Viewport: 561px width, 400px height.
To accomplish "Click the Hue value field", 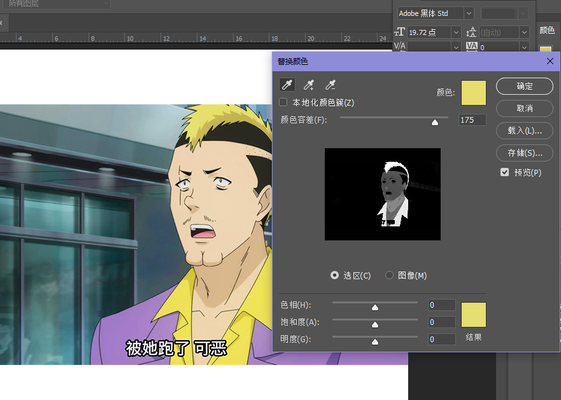I will pyautogui.click(x=442, y=305).
